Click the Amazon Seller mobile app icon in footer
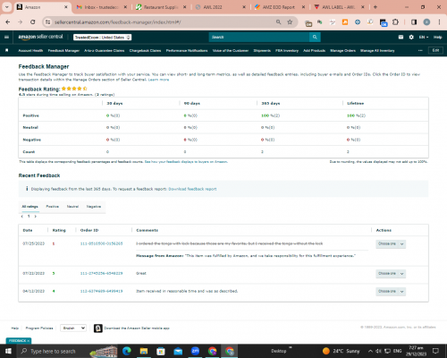The image size is (447, 358). [x=98, y=328]
